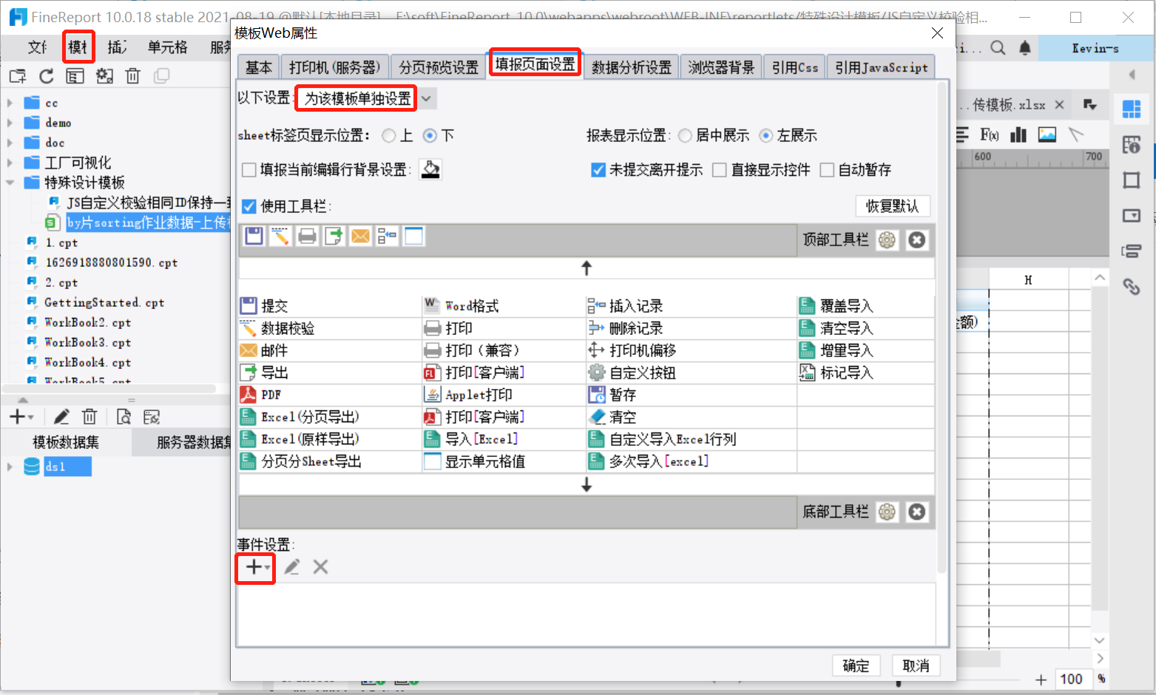Move button down with the down arrow

click(x=587, y=485)
